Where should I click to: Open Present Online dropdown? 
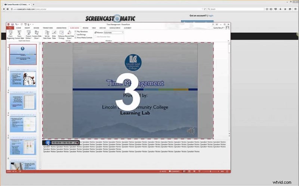pyautogui.click(x=28, y=34)
